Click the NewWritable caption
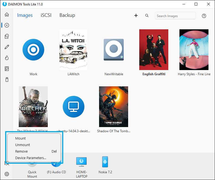 tap(114, 74)
